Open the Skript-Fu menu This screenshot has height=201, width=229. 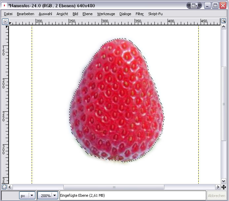click(155, 14)
